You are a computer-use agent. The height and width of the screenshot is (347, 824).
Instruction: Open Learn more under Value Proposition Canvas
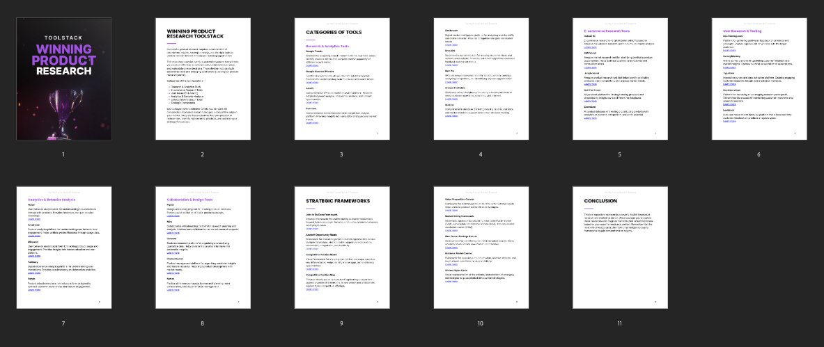pos(451,209)
